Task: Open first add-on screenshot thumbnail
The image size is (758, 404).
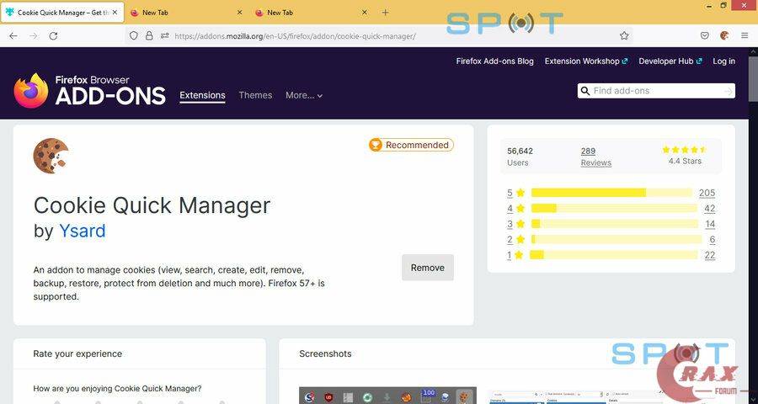Action: point(387,396)
